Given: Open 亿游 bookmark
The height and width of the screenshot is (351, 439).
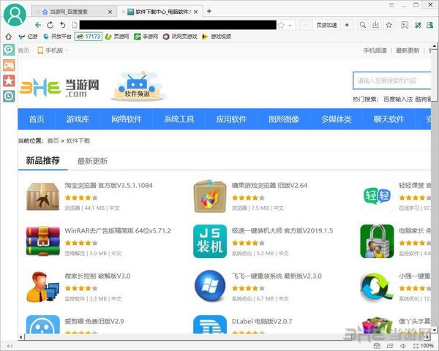Looking at the screenshot, I should (28, 37).
